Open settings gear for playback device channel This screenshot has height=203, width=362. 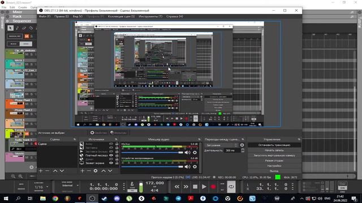(x=195, y=167)
